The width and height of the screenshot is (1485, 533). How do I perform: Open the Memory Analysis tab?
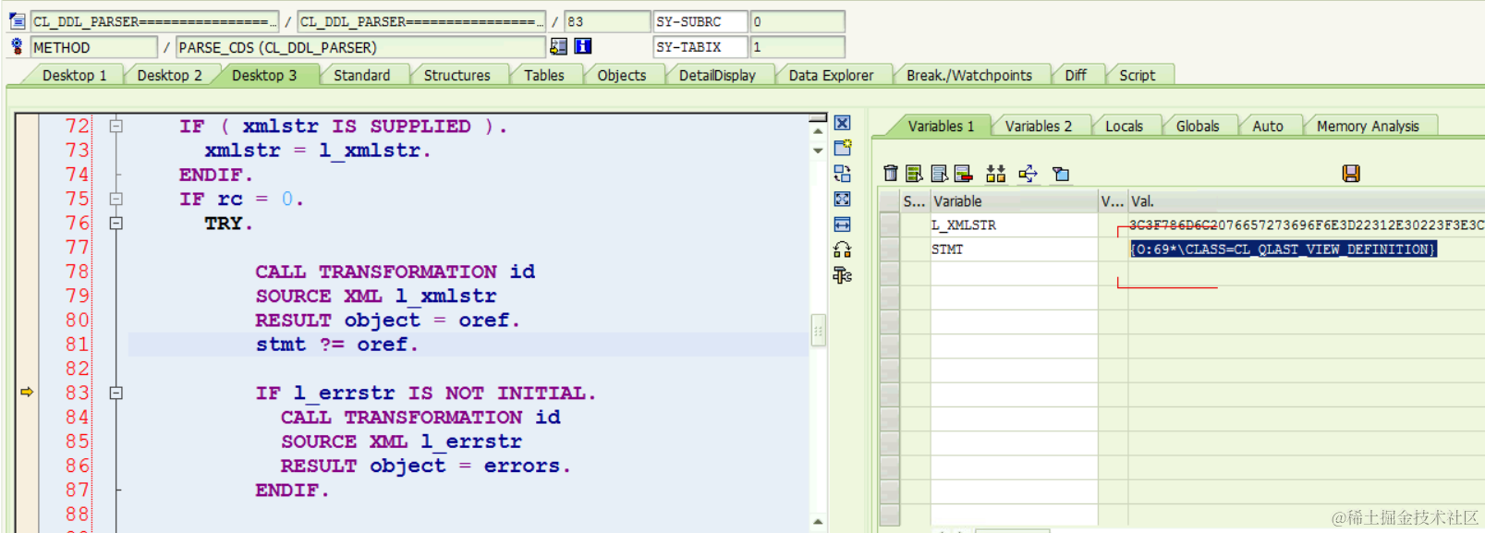1368,126
